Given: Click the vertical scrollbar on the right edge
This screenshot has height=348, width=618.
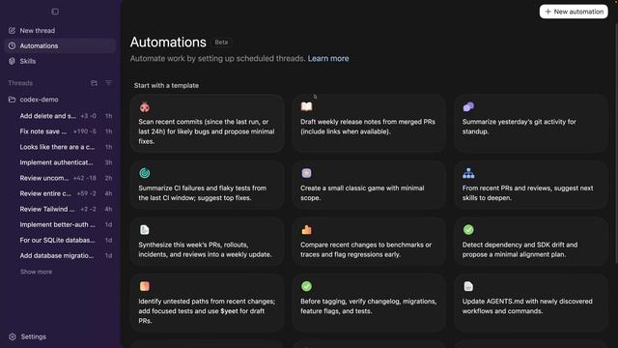Looking at the screenshot, I should [x=616, y=142].
